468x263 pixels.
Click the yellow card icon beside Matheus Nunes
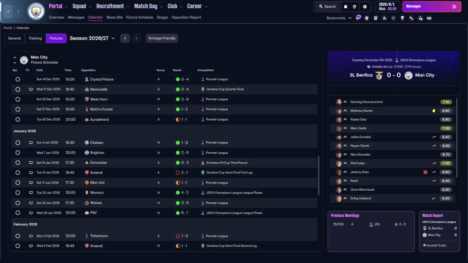tap(434, 111)
